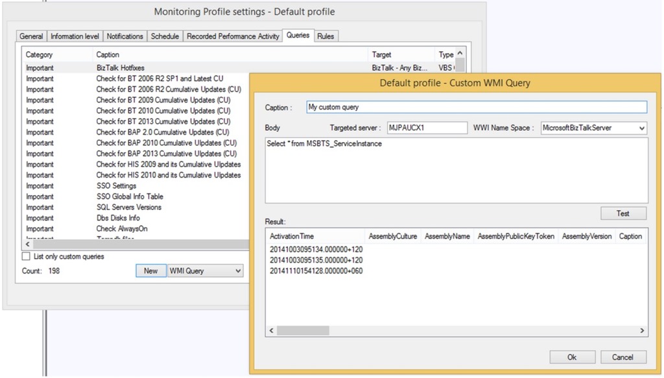Click the queries list scroll-up arrow
The width and height of the screenshot is (664, 378).
coord(460,53)
